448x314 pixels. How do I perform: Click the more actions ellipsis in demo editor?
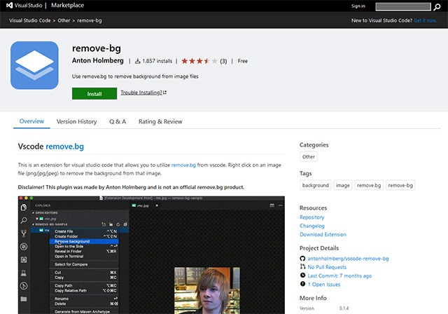pos(281,205)
